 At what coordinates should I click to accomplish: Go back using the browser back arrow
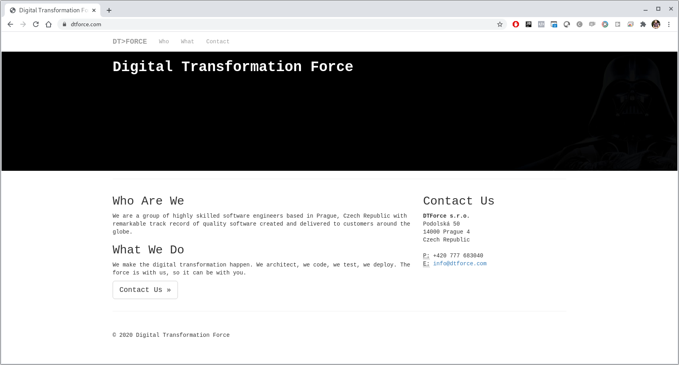tap(10, 24)
